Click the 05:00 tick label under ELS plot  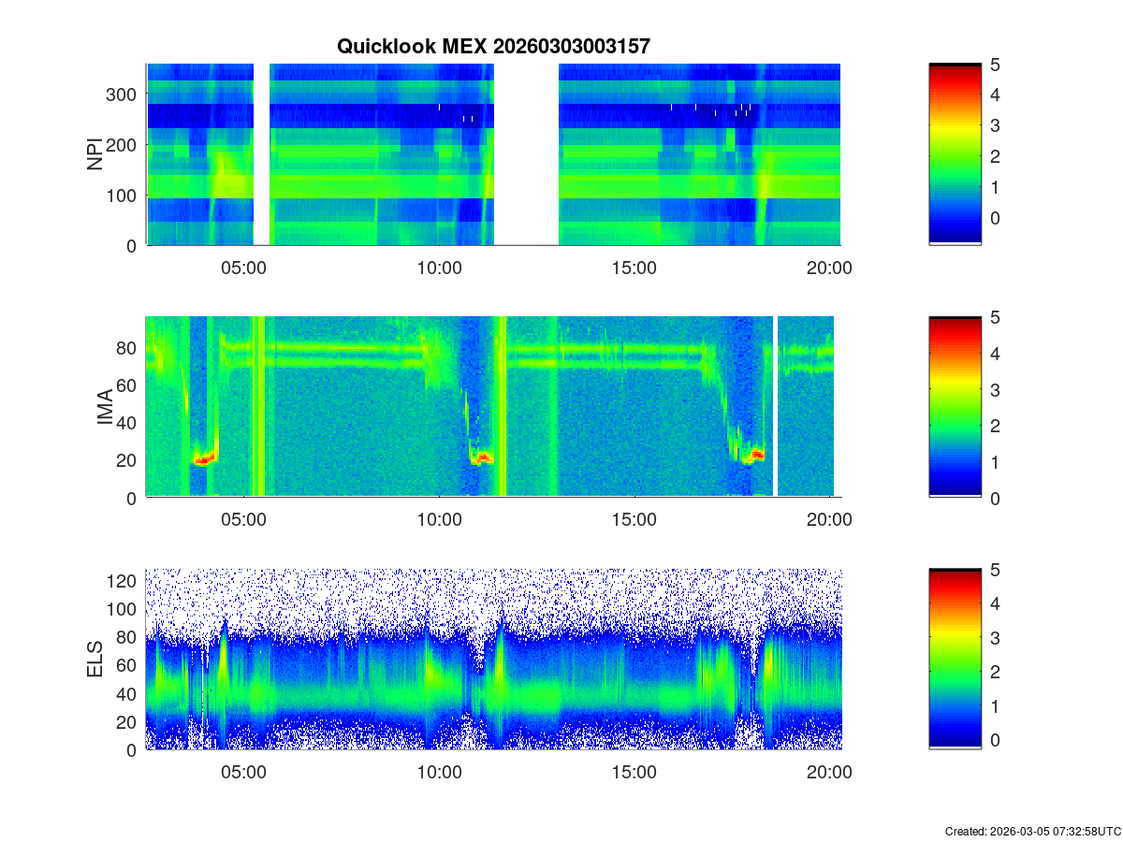[244, 773]
